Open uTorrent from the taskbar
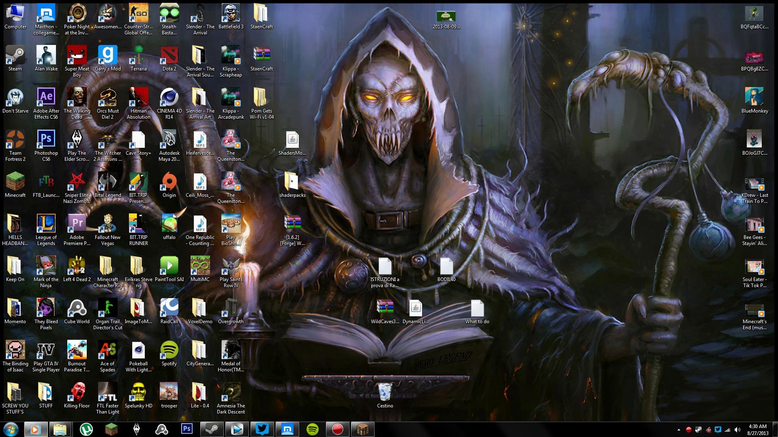The height and width of the screenshot is (437, 778). (86, 429)
